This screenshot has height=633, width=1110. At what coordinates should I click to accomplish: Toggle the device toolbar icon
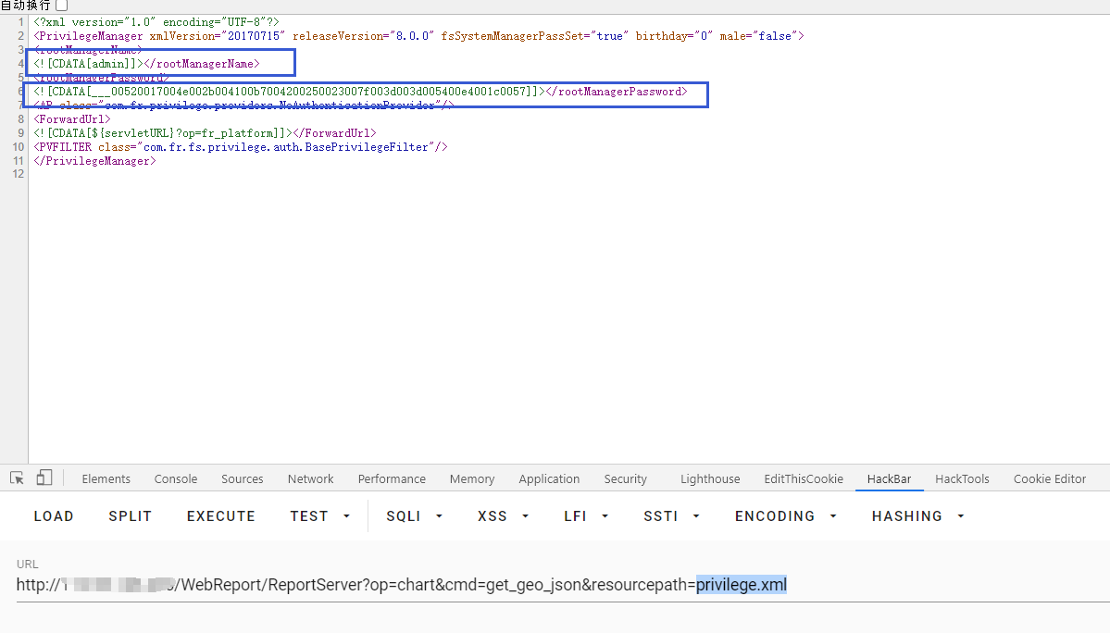click(44, 478)
